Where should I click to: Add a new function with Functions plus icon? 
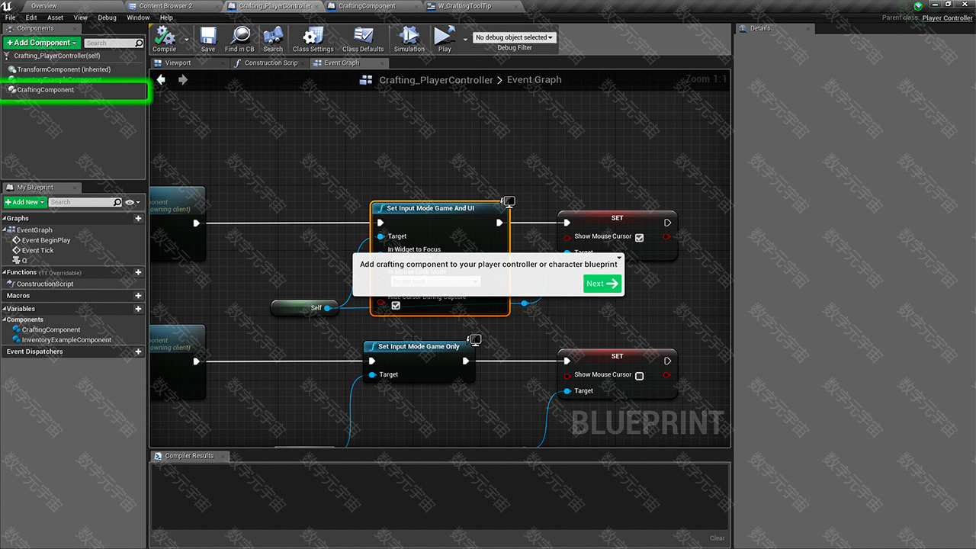138,272
